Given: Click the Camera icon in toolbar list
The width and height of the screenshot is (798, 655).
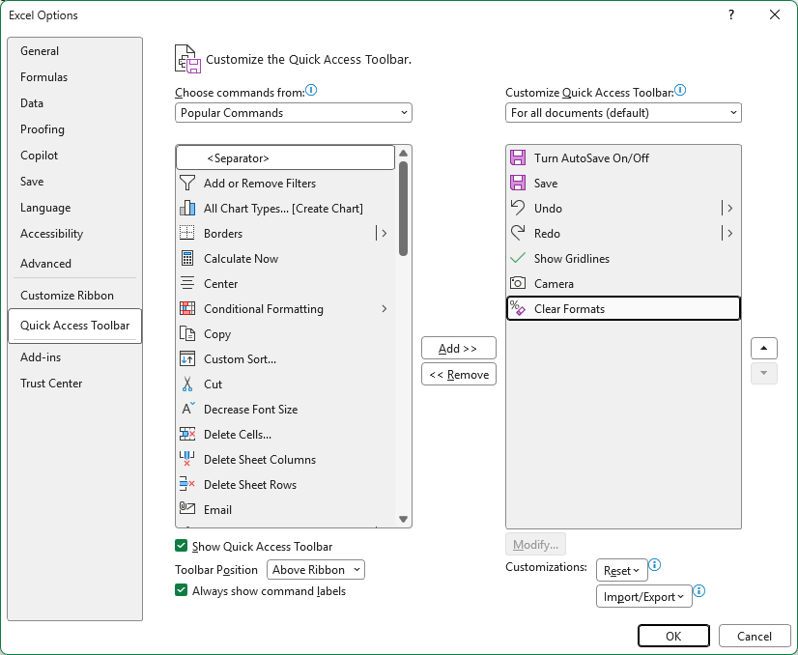Looking at the screenshot, I should [518, 283].
